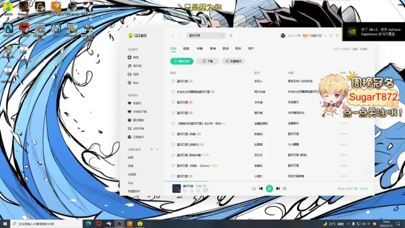Open the play queue showing 501
405x228 pixels.
[363, 188]
